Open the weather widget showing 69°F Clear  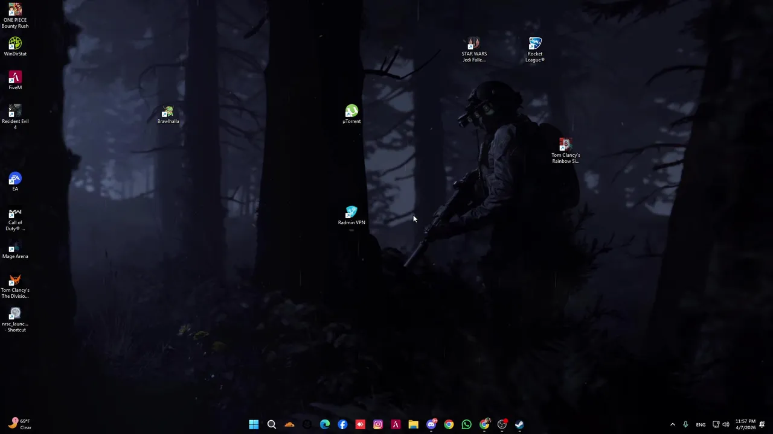(x=20, y=424)
